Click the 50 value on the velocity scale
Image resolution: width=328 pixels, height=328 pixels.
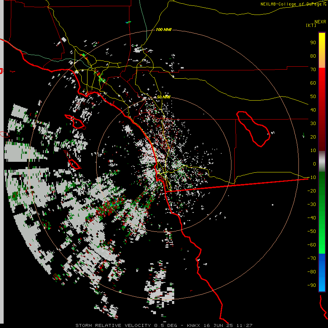(313, 97)
